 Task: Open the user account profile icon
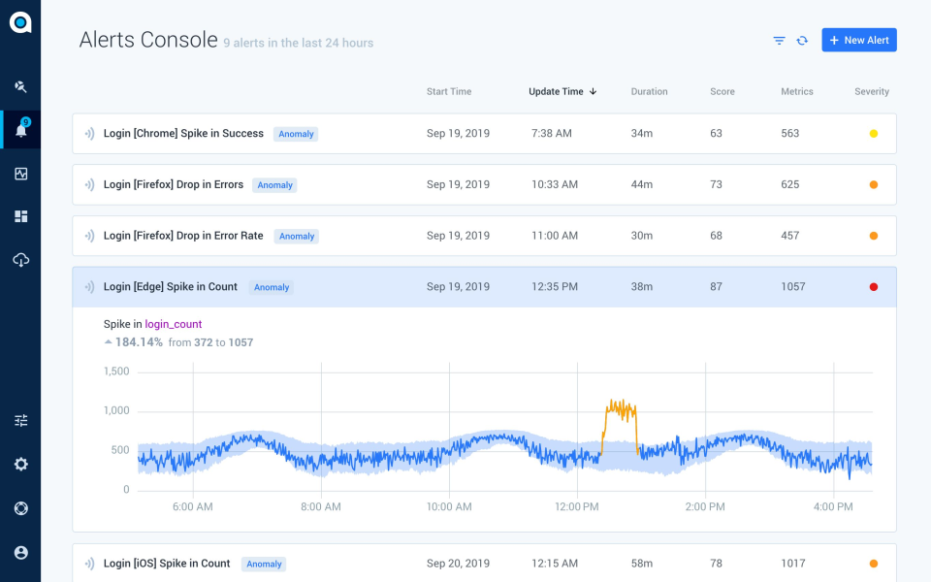point(20,552)
